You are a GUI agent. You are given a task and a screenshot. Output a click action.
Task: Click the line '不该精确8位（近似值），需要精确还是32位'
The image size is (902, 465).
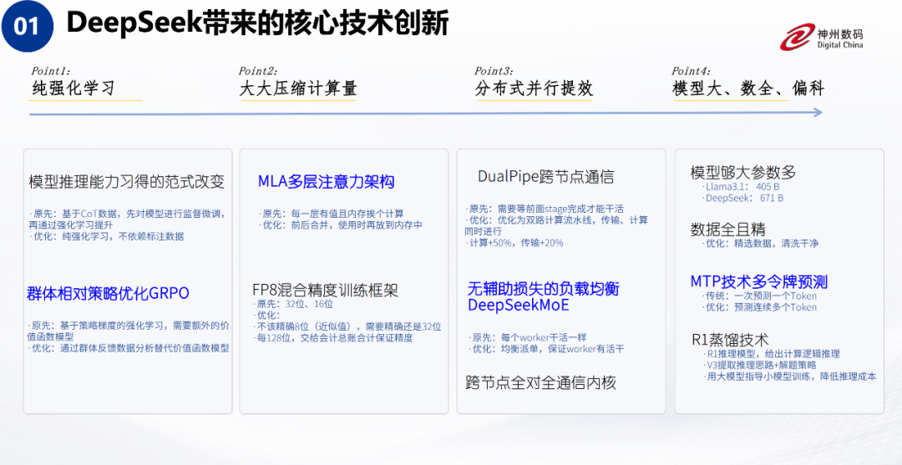347,326
